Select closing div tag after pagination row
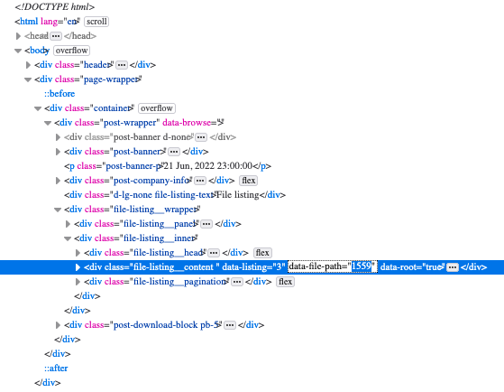The height and width of the screenshot is (392, 504). (87, 296)
